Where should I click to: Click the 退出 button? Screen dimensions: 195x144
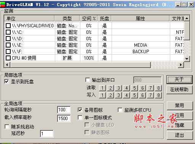click(179, 135)
